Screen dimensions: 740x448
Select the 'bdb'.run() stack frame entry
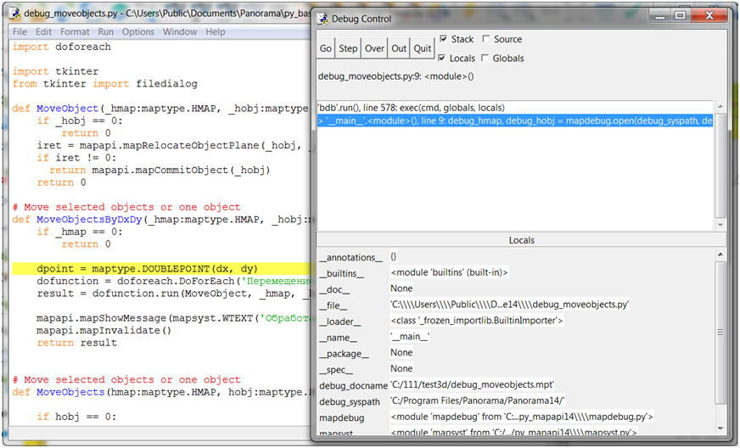[x=411, y=108]
